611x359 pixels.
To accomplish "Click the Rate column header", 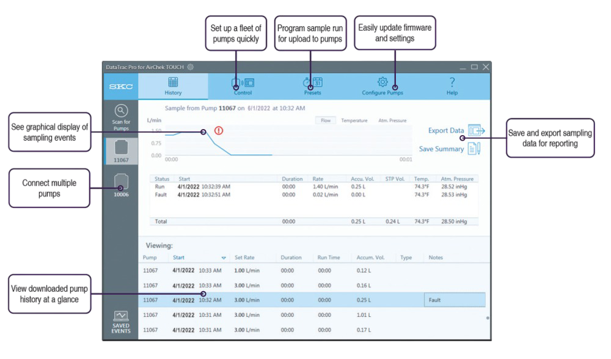I will pos(318,179).
